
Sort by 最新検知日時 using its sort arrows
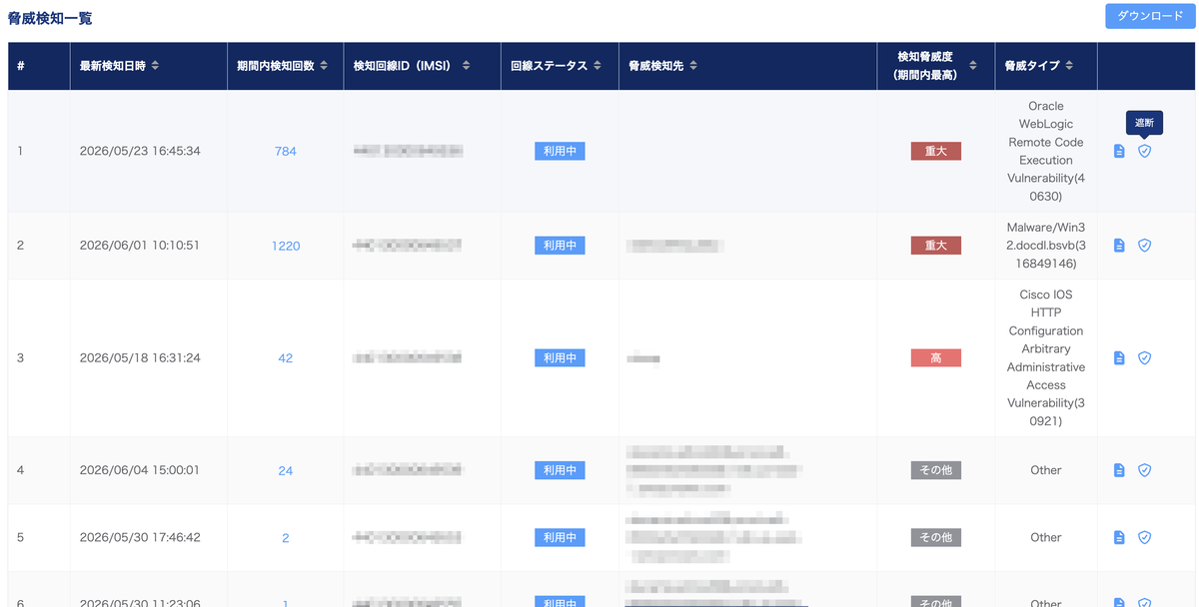[155, 66]
